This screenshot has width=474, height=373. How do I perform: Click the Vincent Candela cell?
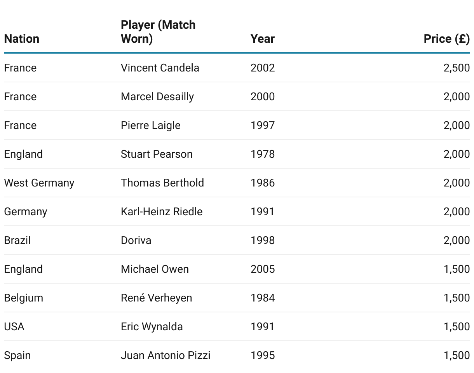point(160,68)
